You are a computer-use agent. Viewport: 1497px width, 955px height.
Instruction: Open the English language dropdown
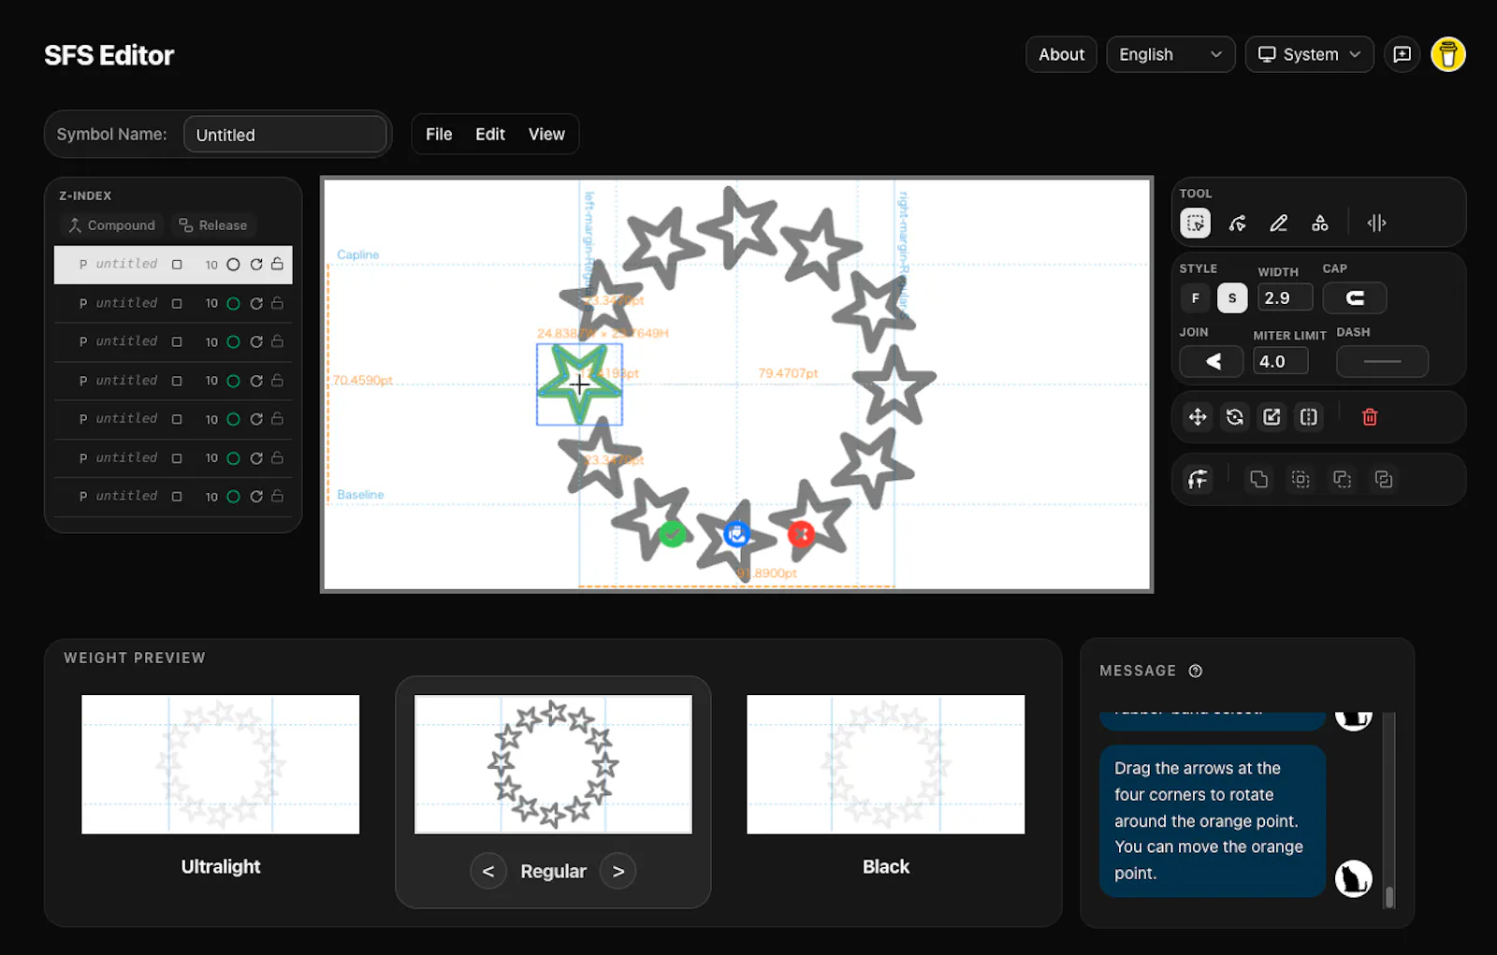(x=1170, y=54)
